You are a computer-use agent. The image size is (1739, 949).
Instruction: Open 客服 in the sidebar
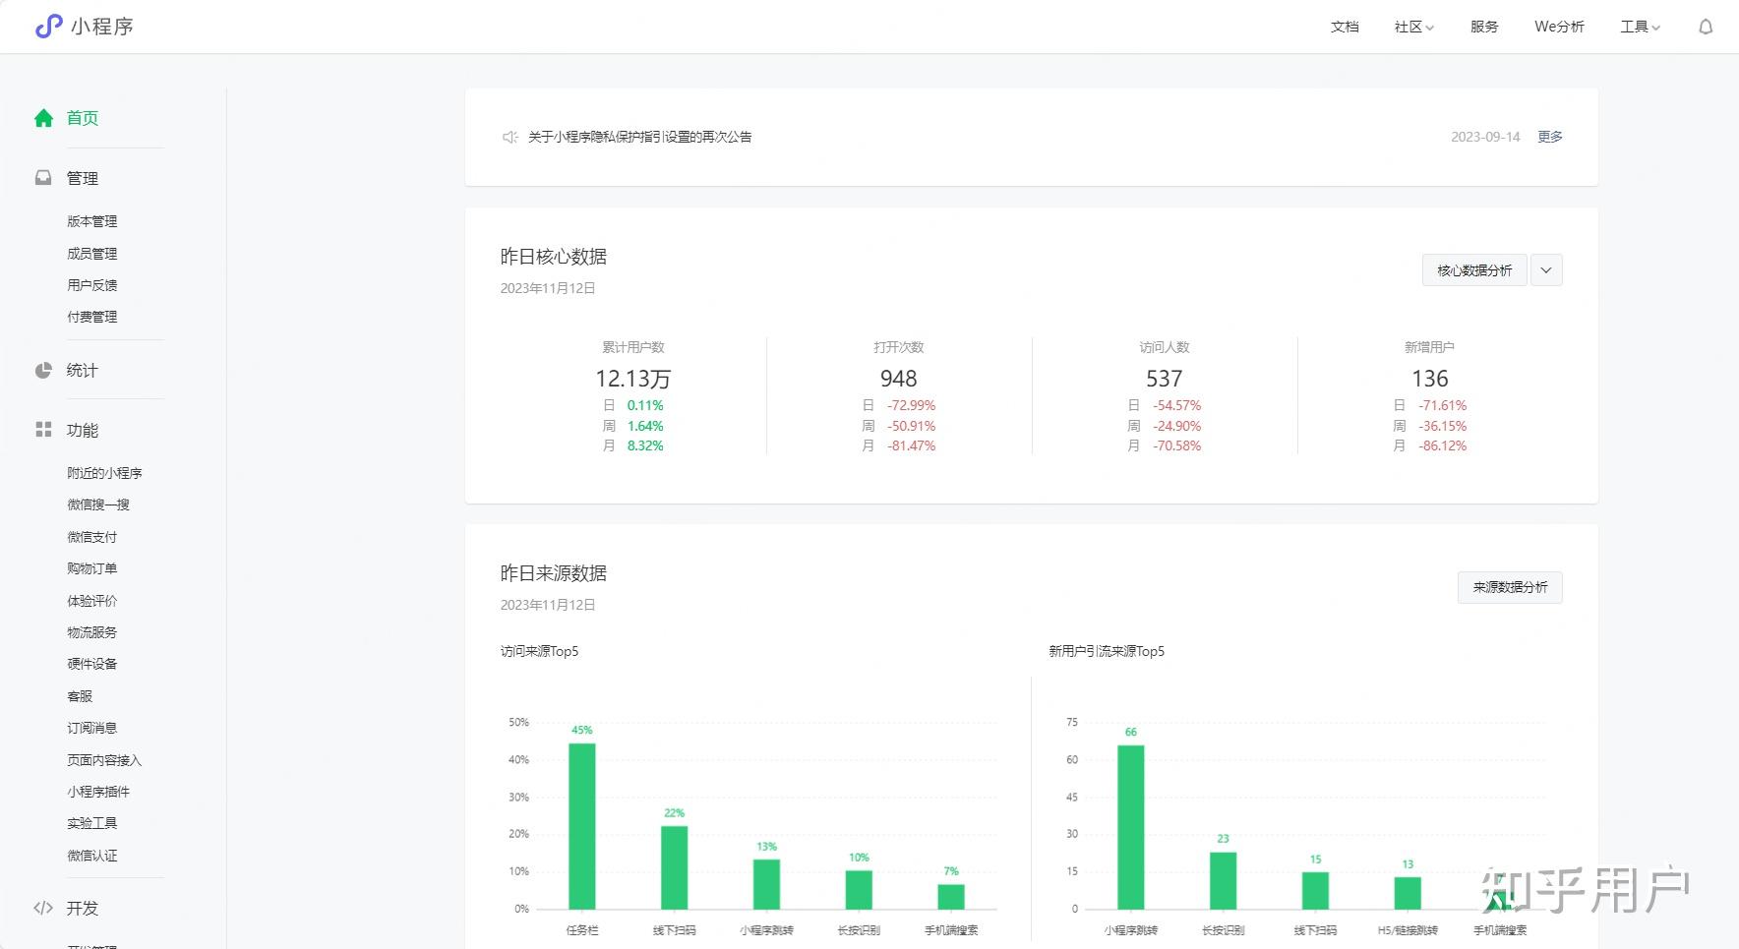(x=80, y=696)
